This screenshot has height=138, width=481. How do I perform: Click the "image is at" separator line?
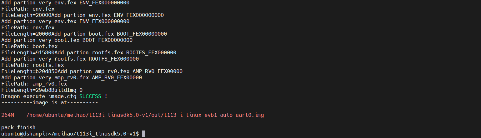[x=50, y=103]
